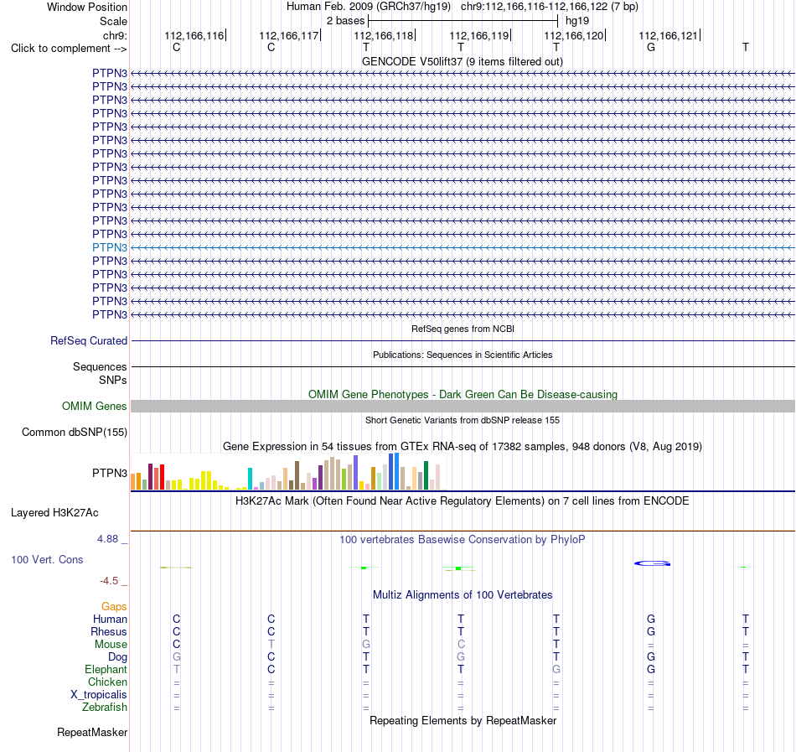796x752 pixels.
Task: Open the 'Multiz Alignments of 100 Vertebrates' title
Action: click(463, 594)
